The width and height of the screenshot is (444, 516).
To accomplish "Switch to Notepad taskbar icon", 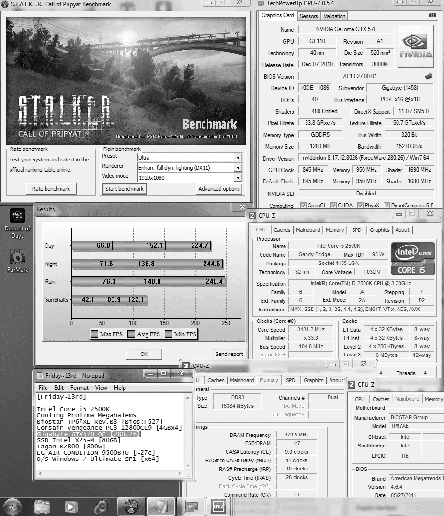I will tap(160, 507).
